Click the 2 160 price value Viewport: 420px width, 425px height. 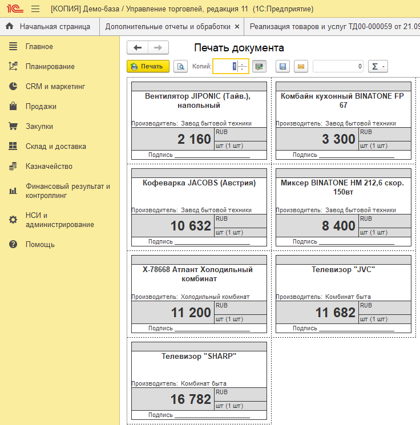tap(194, 139)
